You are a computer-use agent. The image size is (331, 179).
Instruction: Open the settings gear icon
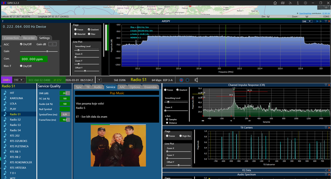[305, 3]
